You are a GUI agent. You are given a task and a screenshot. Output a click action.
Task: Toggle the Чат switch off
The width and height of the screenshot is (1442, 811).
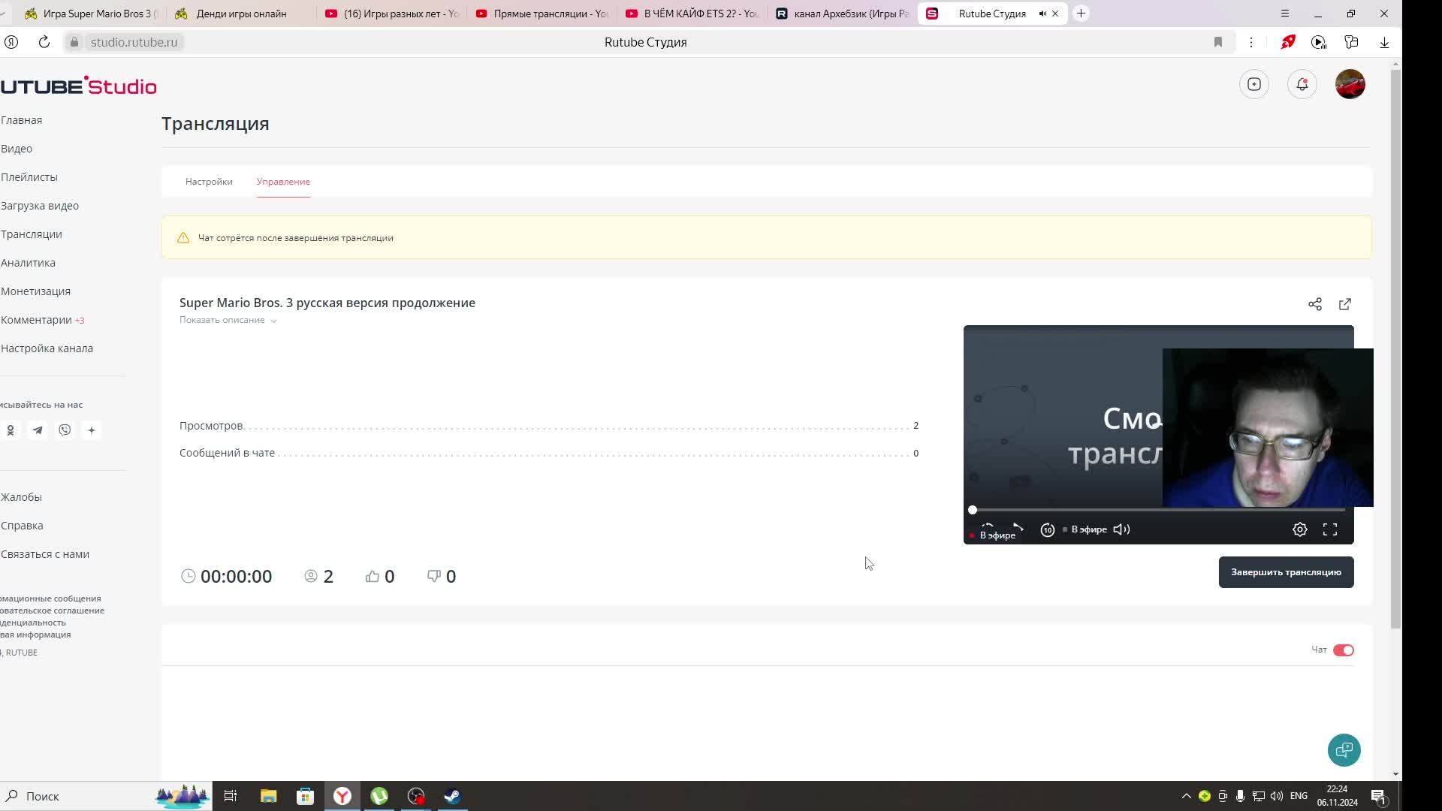click(1344, 650)
